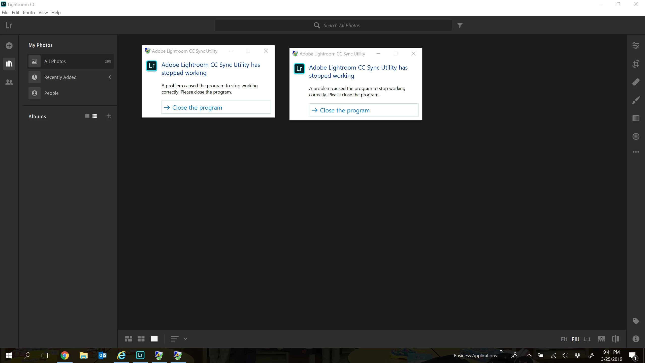Image resolution: width=645 pixels, height=363 pixels.
Task: Open the photo Info panel
Action: pyautogui.click(x=636, y=339)
